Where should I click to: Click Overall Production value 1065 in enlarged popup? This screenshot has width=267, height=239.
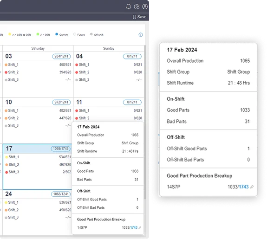(245, 61)
